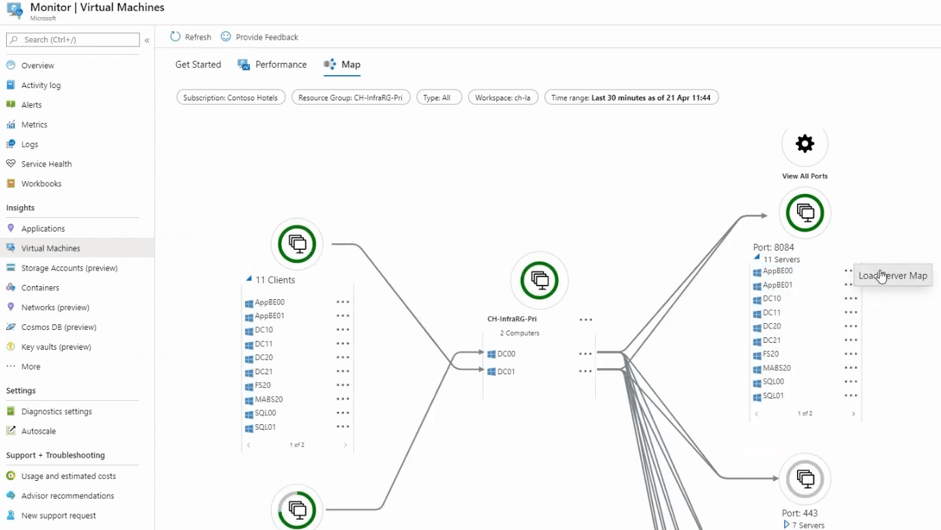Viewport: 941px width, 530px height.
Task: Click the Logs icon in sidebar
Action: [10, 145]
